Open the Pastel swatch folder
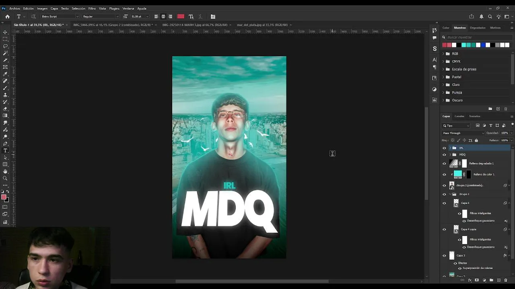 456,77
